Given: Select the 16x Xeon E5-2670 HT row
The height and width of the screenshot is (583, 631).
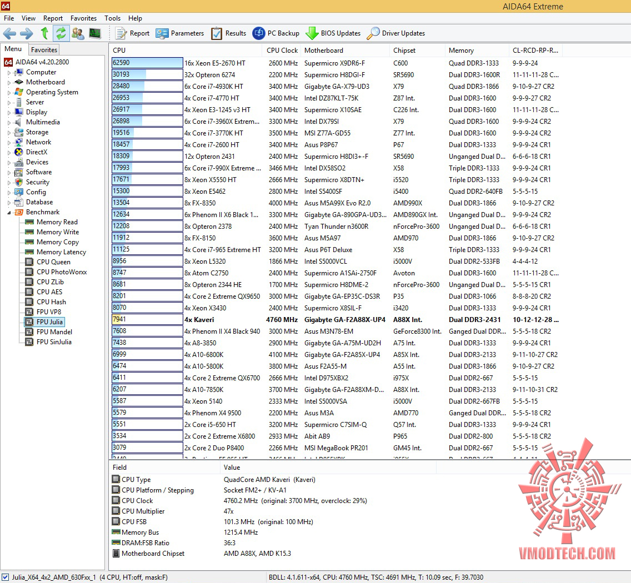Looking at the screenshot, I should tap(335, 63).
